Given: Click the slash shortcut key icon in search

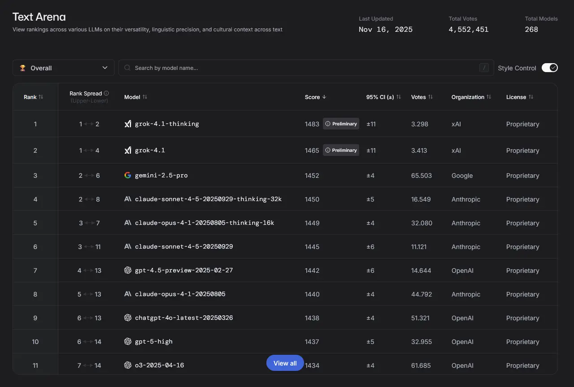Looking at the screenshot, I should tap(484, 68).
